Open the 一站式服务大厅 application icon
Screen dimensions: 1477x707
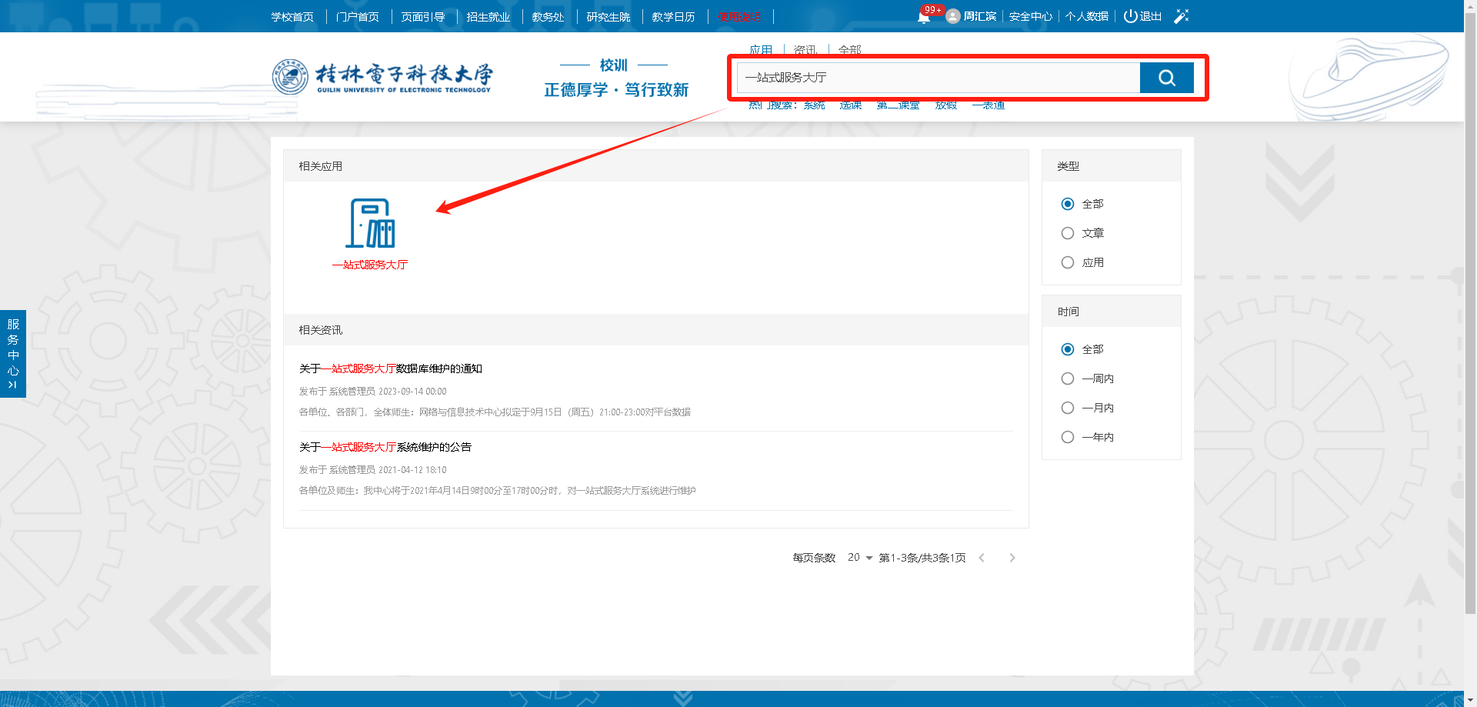pos(370,224)
